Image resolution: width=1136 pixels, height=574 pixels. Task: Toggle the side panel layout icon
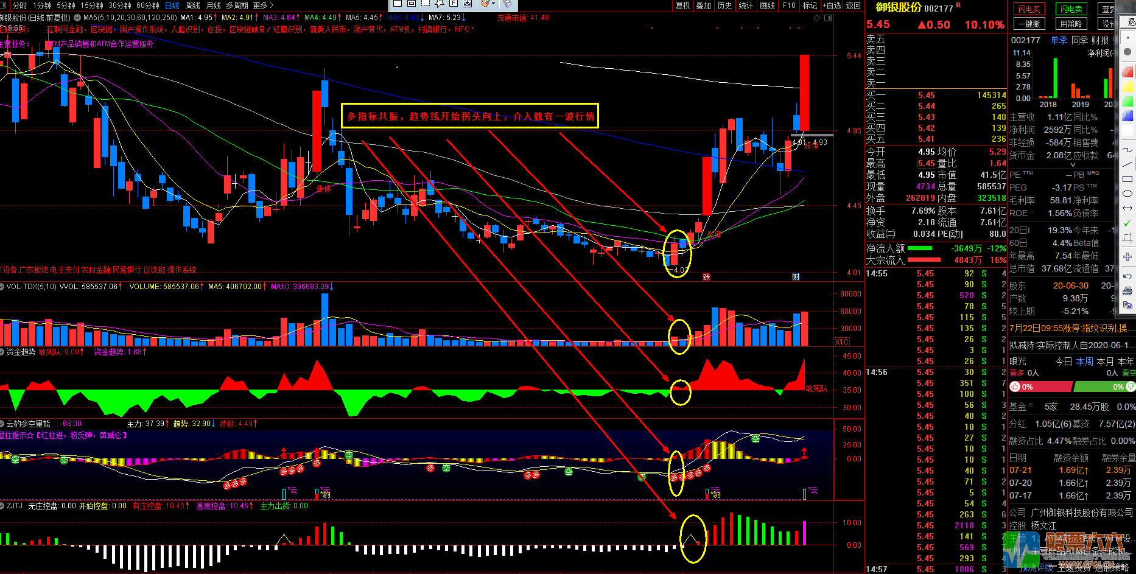pyautogui.click(x=828, y=18)
